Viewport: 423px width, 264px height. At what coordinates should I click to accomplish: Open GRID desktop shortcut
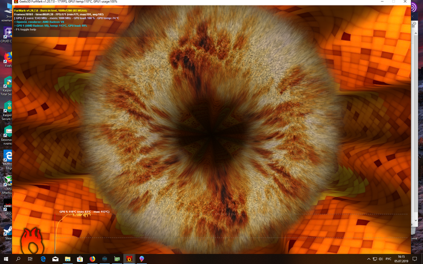[x=8, y=207]
